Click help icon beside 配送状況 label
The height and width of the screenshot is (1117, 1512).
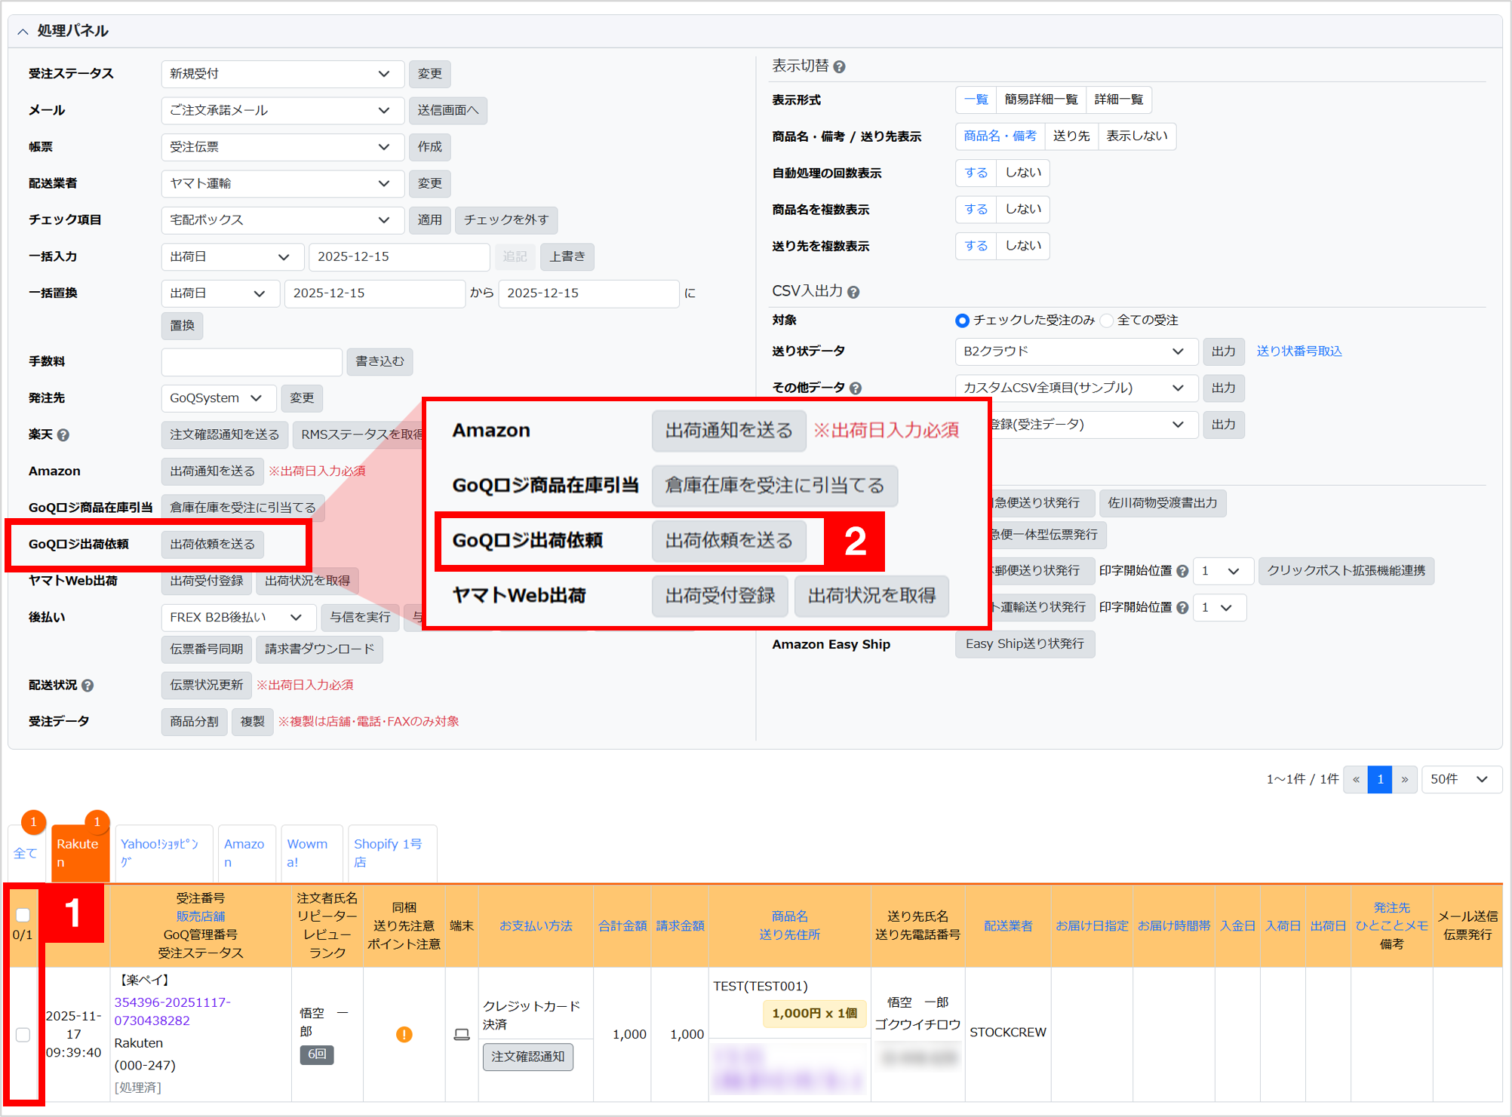88,686
